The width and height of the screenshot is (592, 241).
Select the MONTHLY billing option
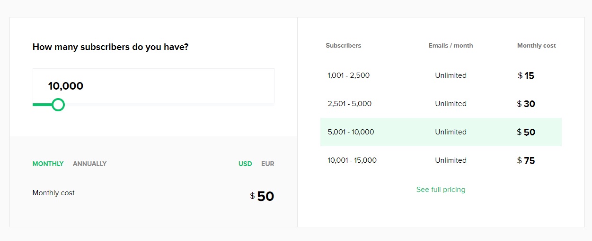48,164
